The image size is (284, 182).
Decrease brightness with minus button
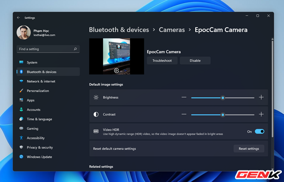184,97
